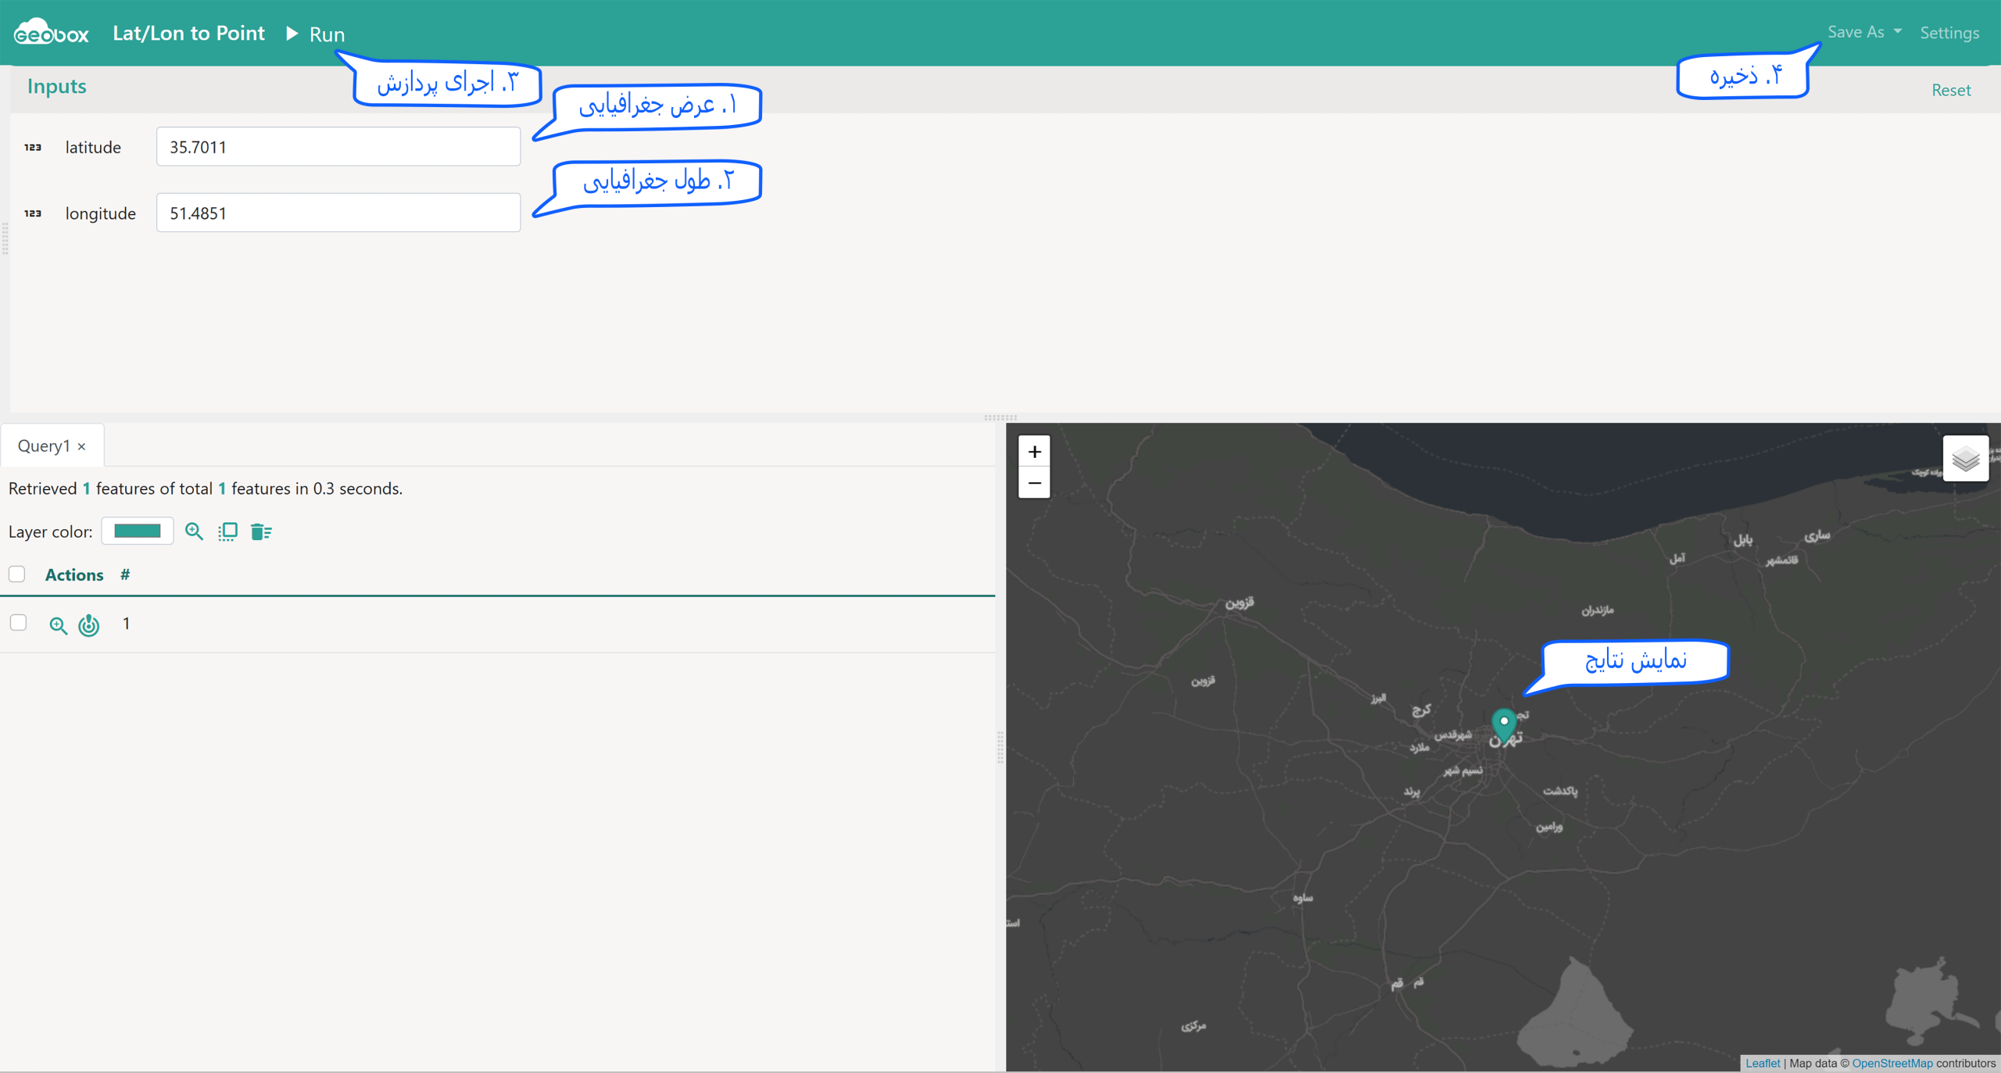This screenshot has width=2001, height=1073.
Task: Click the Run play icon
Action: 292,34
